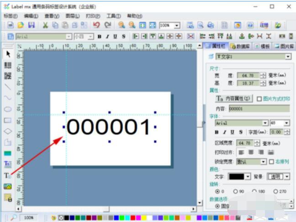Pick the black swatch in bottom palette

pyautogui.click(x=66, y=218)
